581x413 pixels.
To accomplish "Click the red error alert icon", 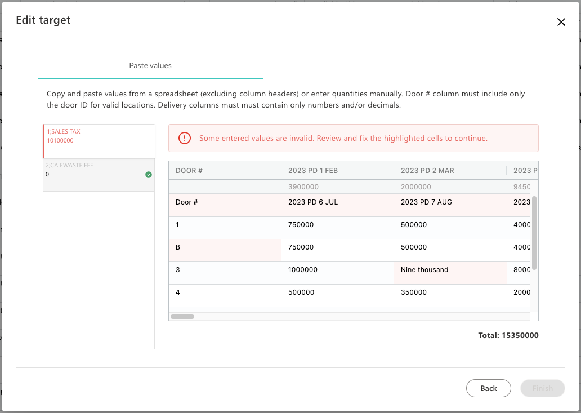I will 185,138.
